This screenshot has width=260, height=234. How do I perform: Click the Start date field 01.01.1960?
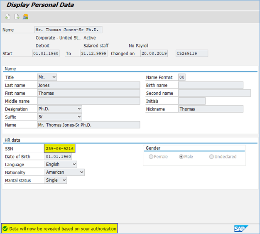46,54
